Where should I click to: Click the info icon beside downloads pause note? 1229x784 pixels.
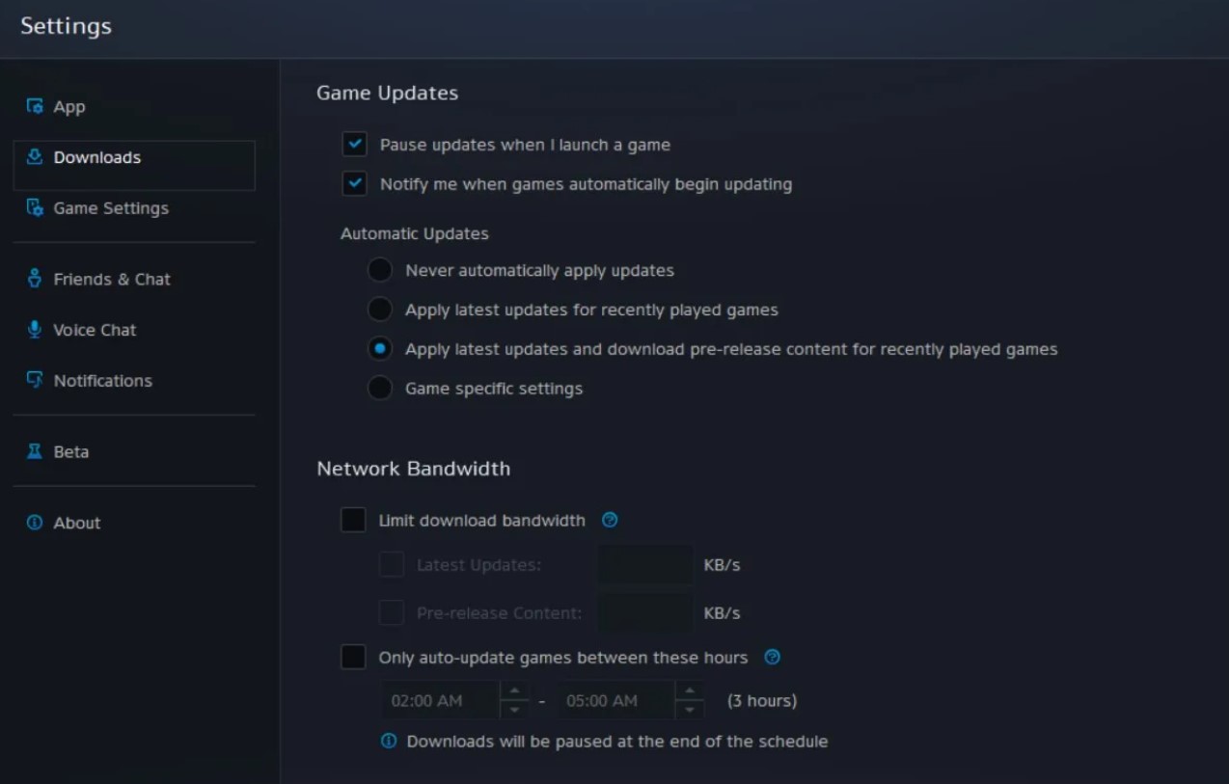pyautogui.click(x=389, y=741)
